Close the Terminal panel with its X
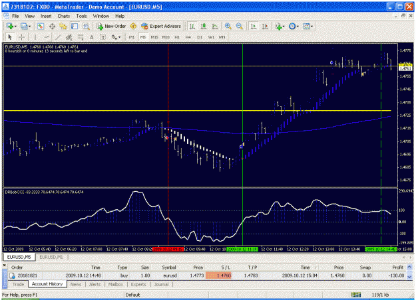The image size is (416, 300). coord(4,265)
